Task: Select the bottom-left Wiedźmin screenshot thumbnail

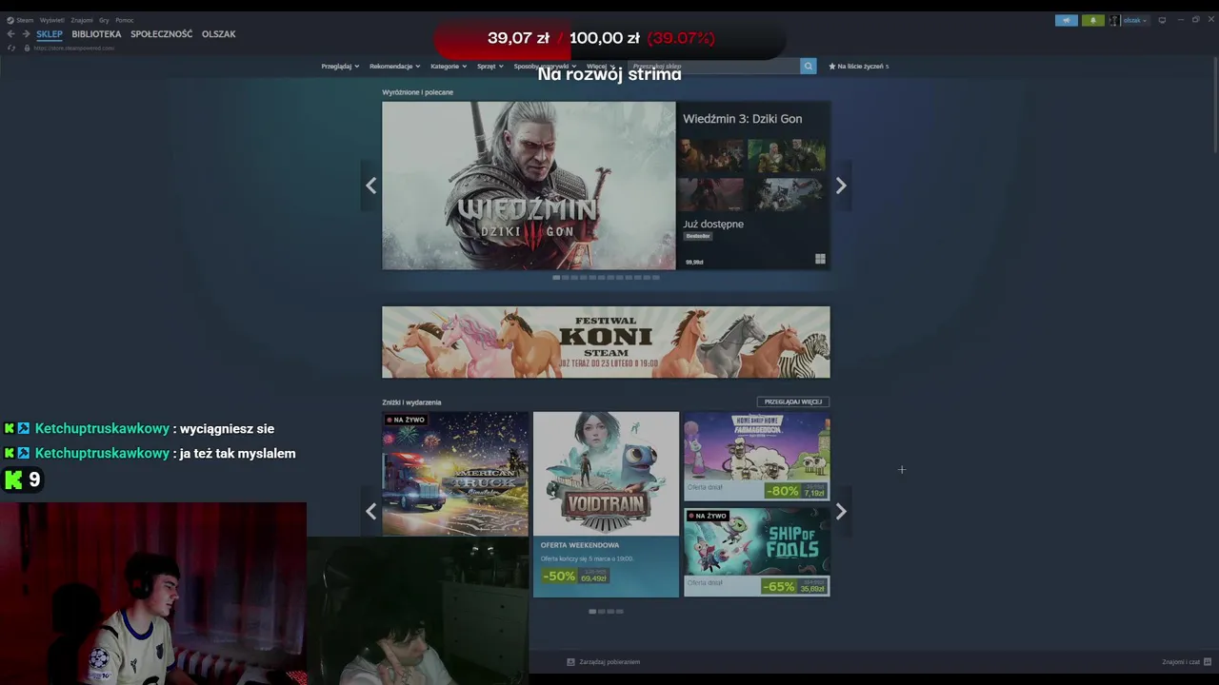Action: (x=713, y=194)
